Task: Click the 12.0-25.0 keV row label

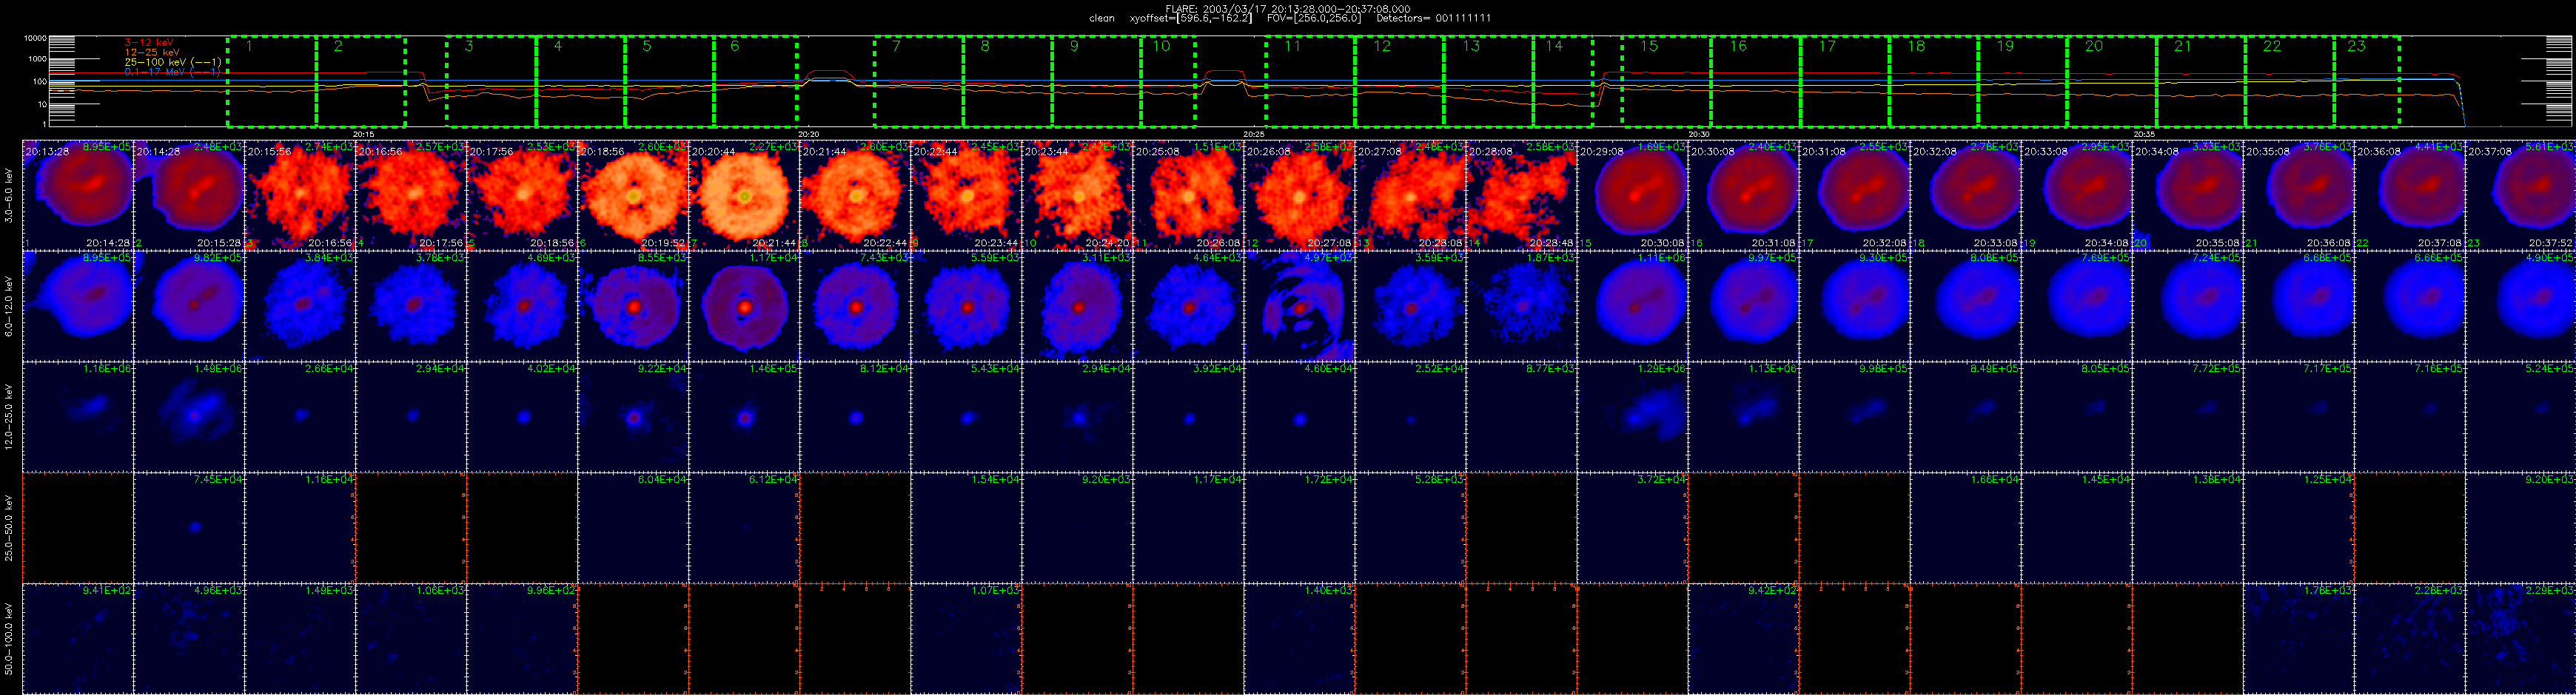Action: pyautogui.click(x=10, y=416)
